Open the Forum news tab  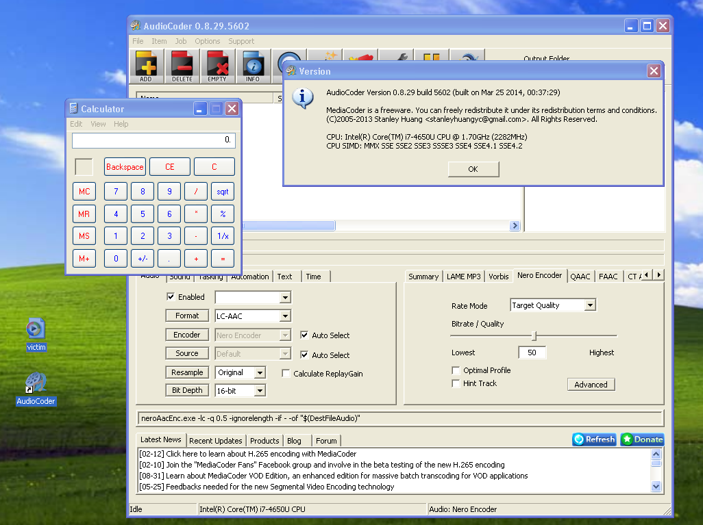coord(326,441)
